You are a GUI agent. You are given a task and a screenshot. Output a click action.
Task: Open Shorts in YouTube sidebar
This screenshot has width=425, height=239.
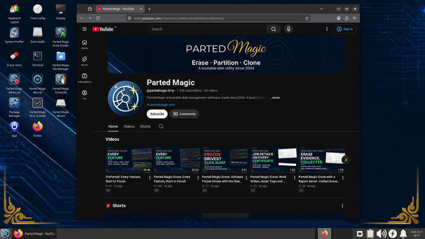pyautogui.click(x=84, y=61)
